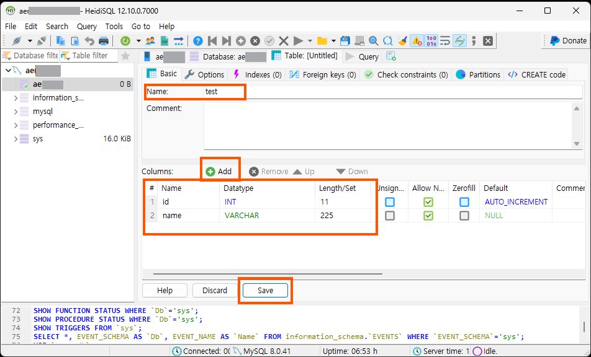This screenshot has width=591, height=357.
Task: Check Zerofill for the name column
Action: (x=464, y=216)
